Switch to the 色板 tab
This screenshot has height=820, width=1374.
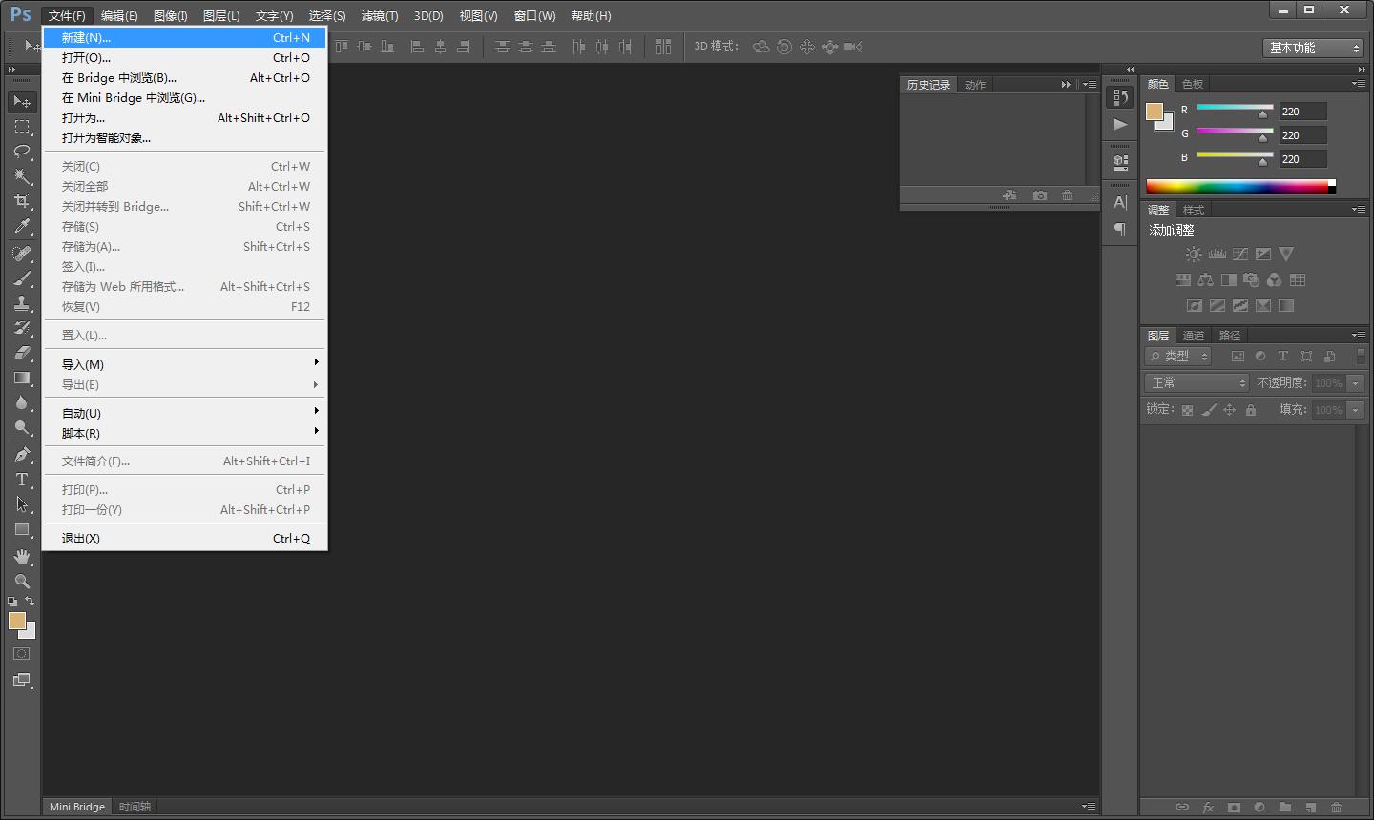pos(1193,84)
